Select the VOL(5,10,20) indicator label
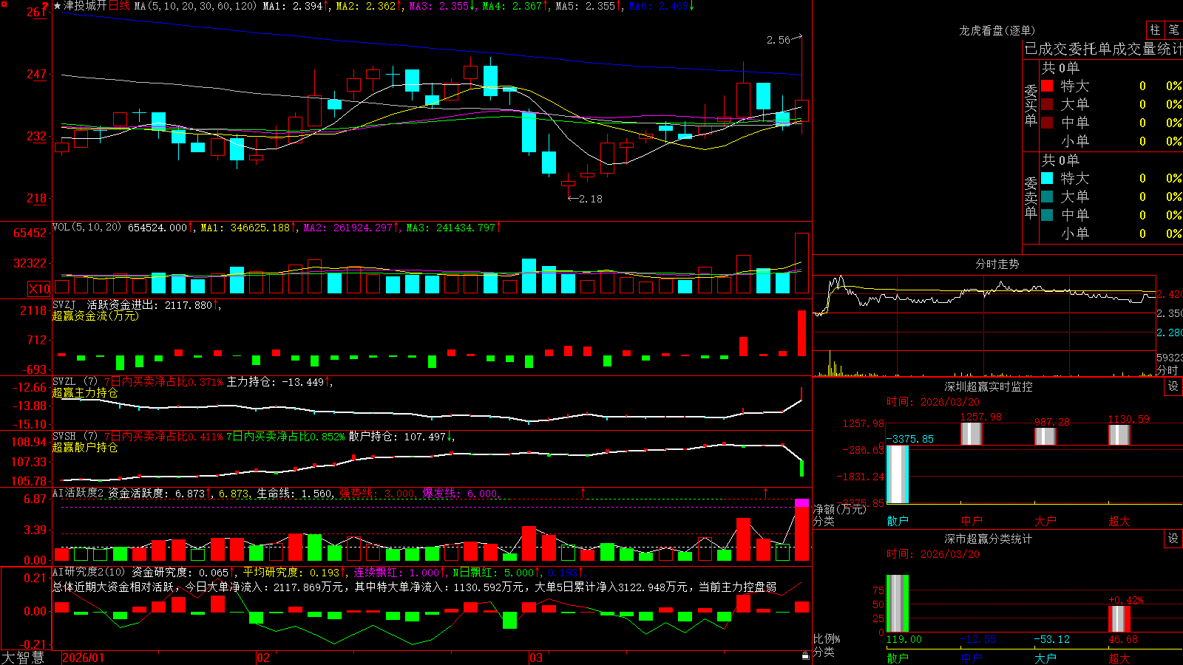 point(87,228)
